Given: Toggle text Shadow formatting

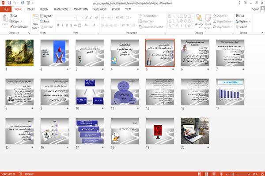Looking at the screenshot, I should tap(71, 25).
